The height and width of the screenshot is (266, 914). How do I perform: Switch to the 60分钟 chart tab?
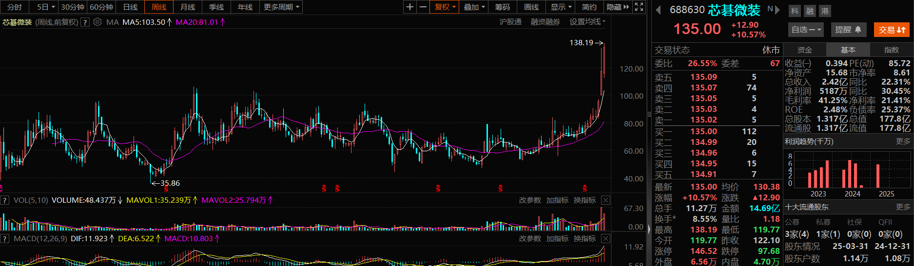101,7
